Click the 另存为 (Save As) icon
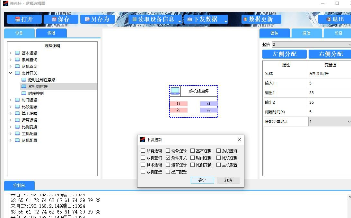 [x=87, y=19]
